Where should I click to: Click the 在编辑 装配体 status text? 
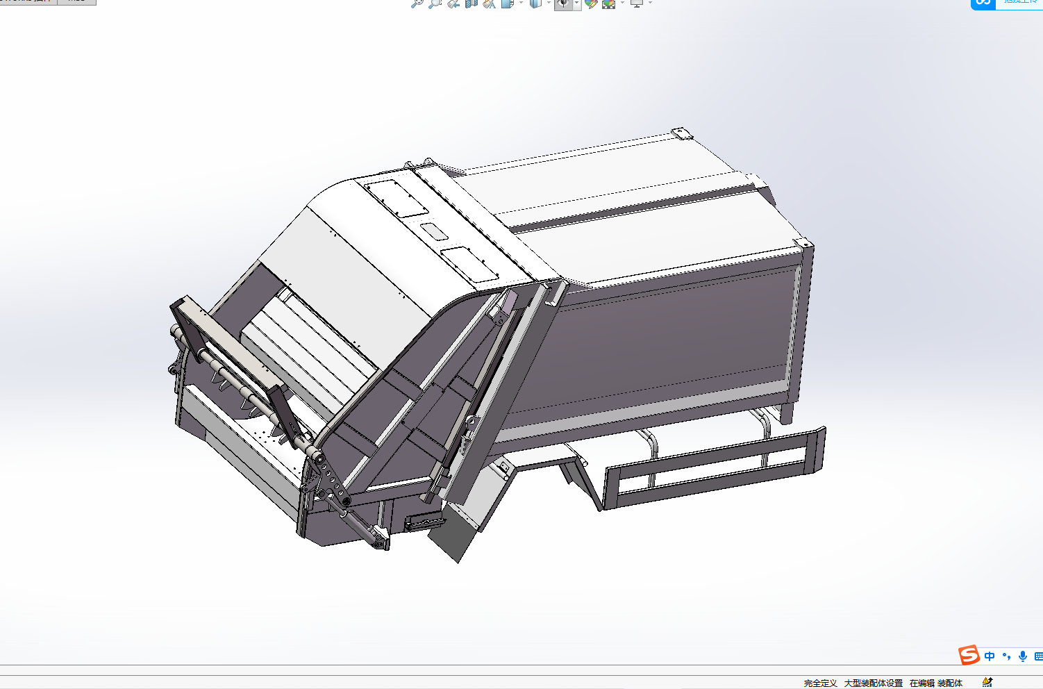(936, 683)
